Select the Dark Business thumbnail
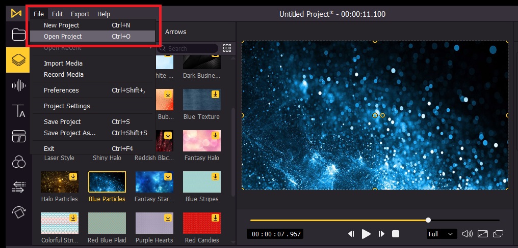 (x=202, y=62)
